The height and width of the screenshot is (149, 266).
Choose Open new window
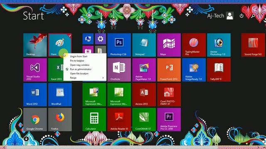(85, 65)
